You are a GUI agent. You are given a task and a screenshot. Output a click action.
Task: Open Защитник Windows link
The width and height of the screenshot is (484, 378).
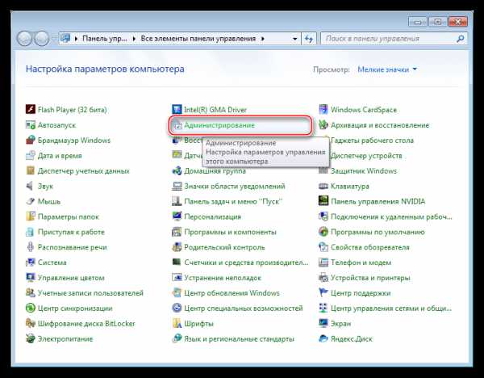[364, 171]
